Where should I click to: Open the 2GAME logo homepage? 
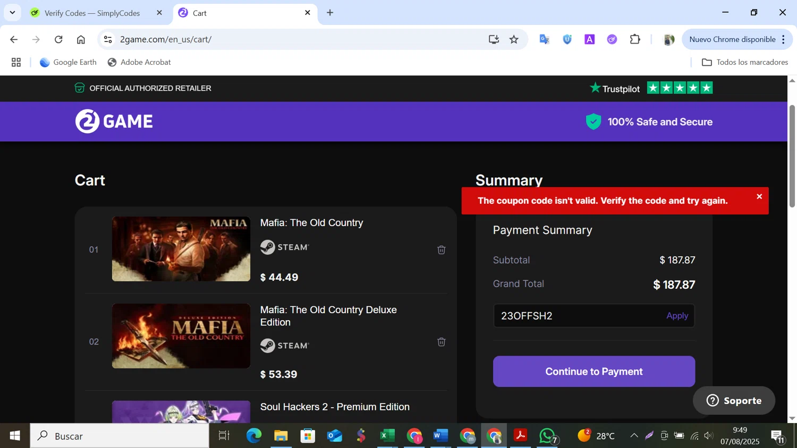point(114,122)
